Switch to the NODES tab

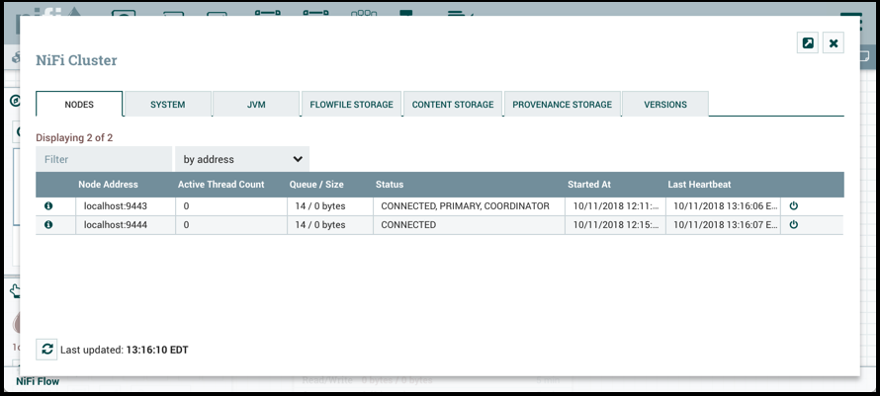tap(79, 105)
